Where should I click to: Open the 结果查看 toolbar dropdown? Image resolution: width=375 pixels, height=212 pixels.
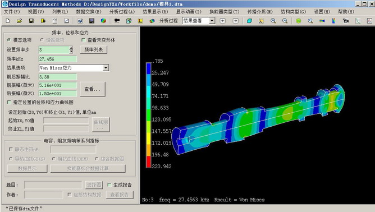212,21
